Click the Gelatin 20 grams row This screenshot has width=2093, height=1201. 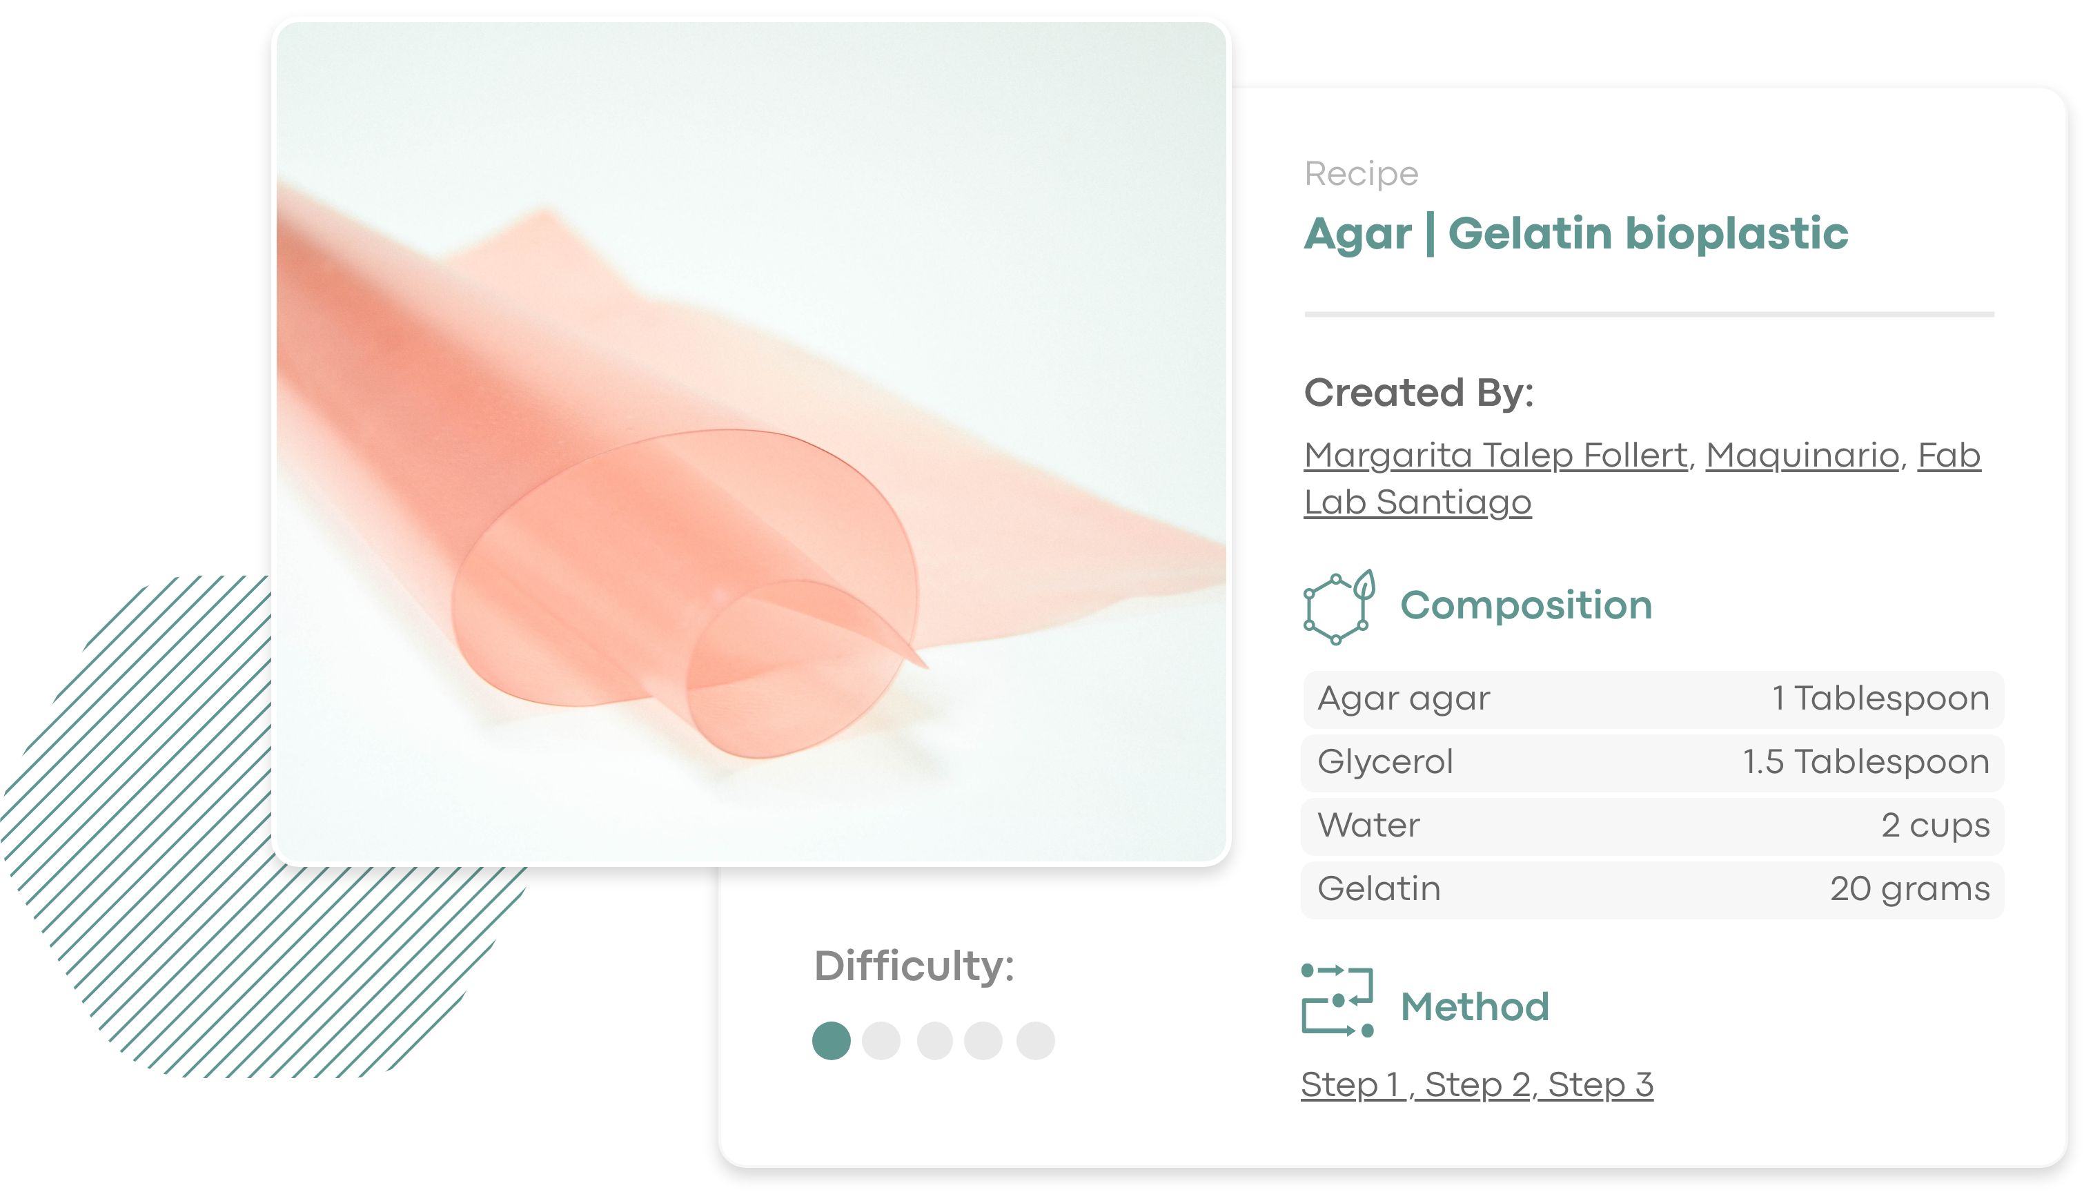(x=1652, y=889)
